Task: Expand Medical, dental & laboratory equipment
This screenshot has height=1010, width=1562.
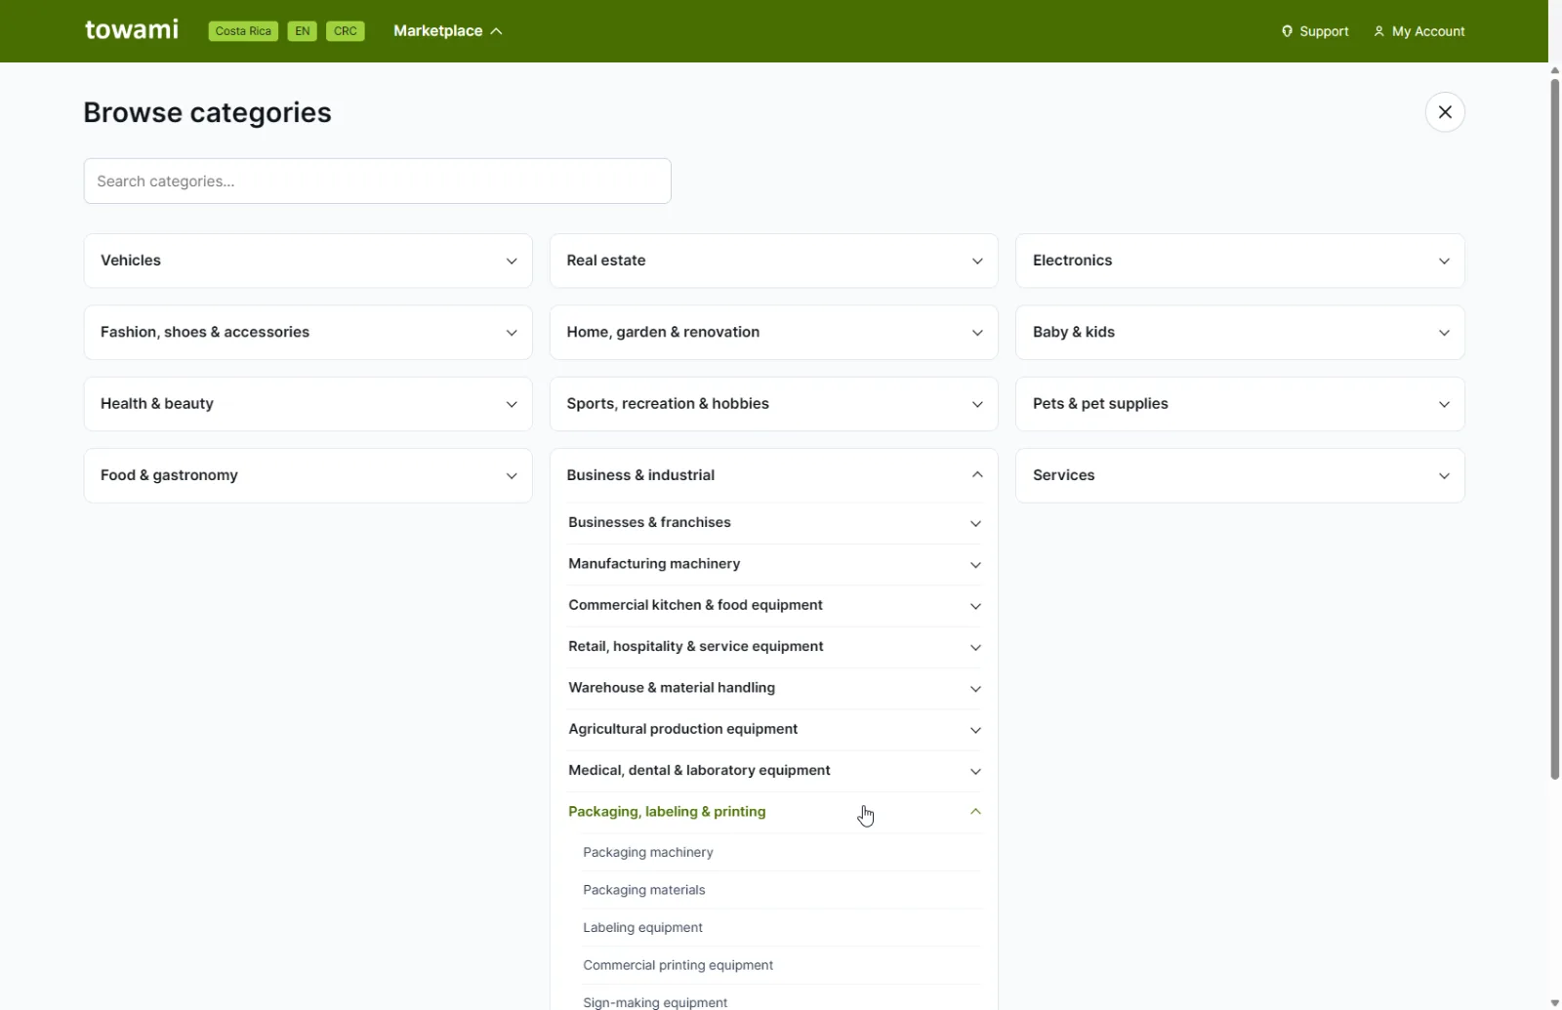Action: pos(774,771)
